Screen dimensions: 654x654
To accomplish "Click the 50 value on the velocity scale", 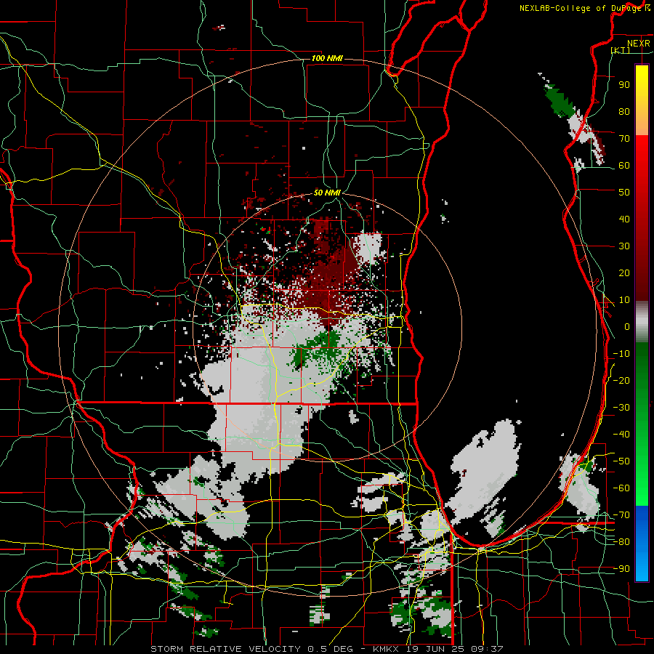I will (x=624, y=193).
